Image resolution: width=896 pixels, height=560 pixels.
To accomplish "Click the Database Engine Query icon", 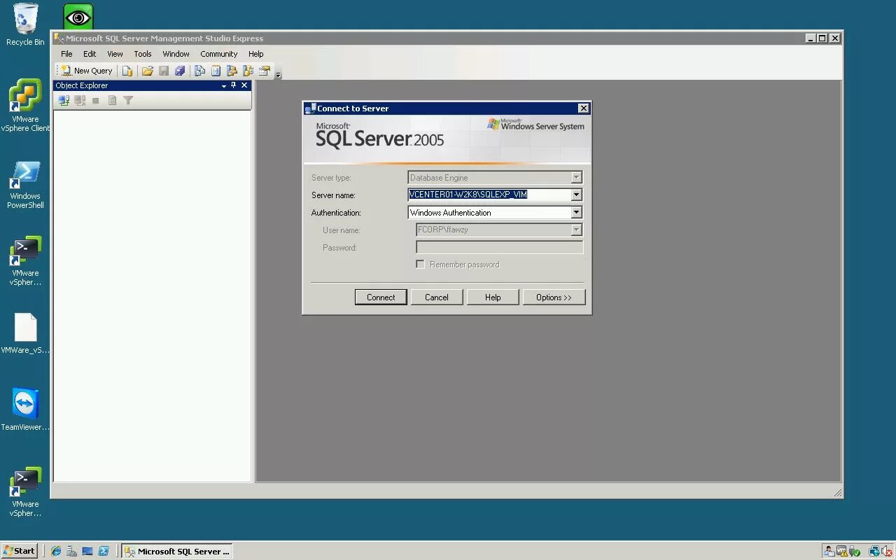I will 127,71.
